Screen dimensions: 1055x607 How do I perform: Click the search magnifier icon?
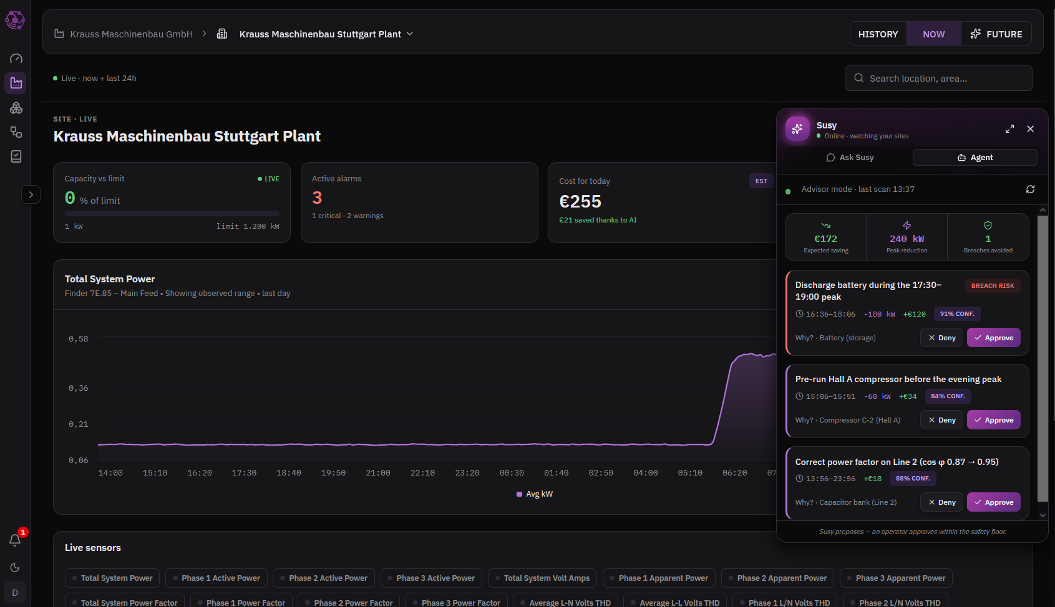pos(859,78)
